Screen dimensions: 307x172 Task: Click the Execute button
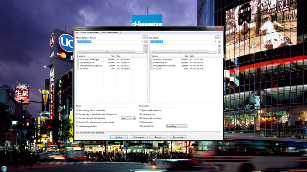coord(158,137)
